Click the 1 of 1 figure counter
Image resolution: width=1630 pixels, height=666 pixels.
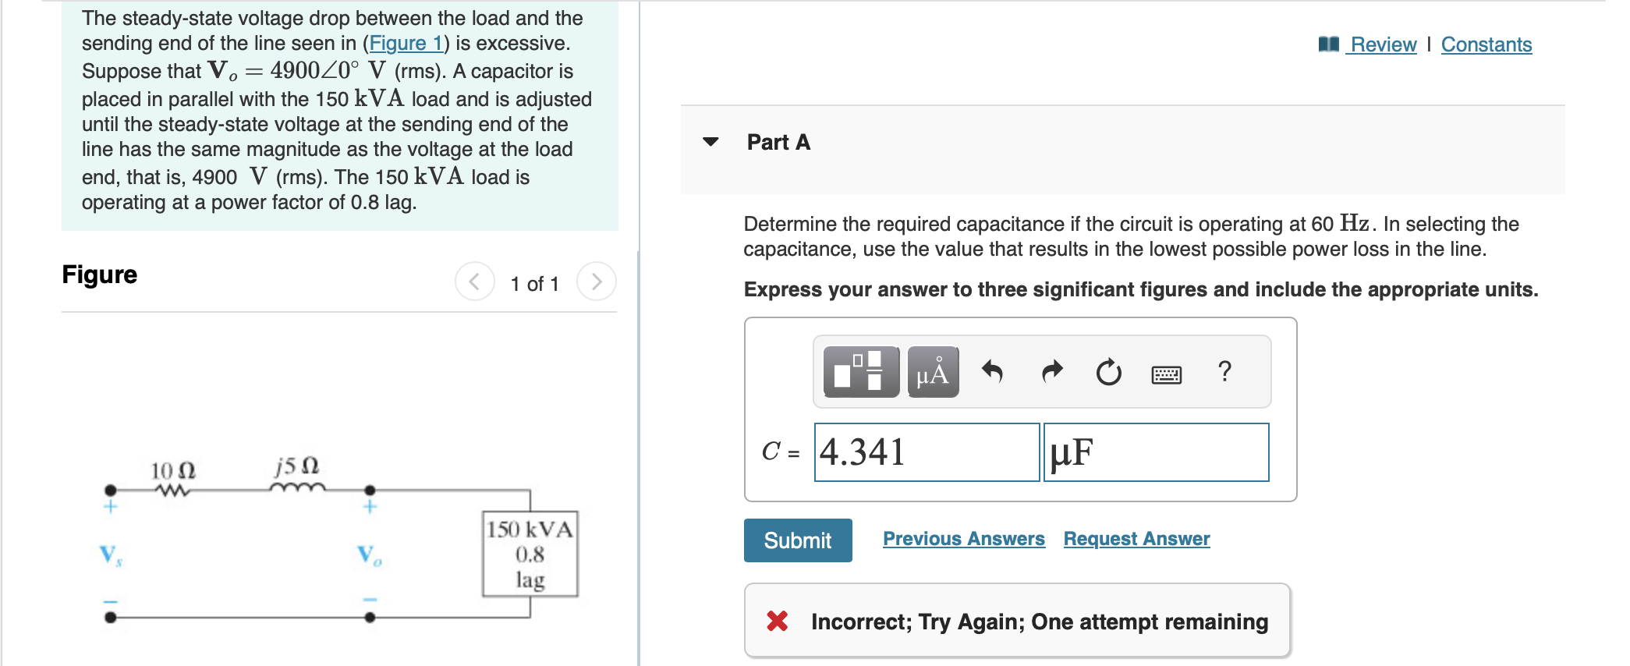[x=535, y=283]
